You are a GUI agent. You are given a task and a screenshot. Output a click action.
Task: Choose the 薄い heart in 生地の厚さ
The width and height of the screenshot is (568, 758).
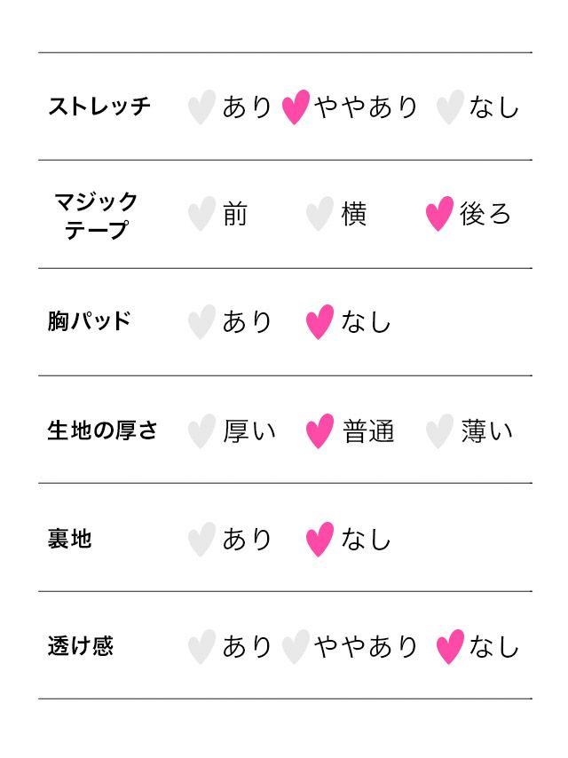click(439, 431)
